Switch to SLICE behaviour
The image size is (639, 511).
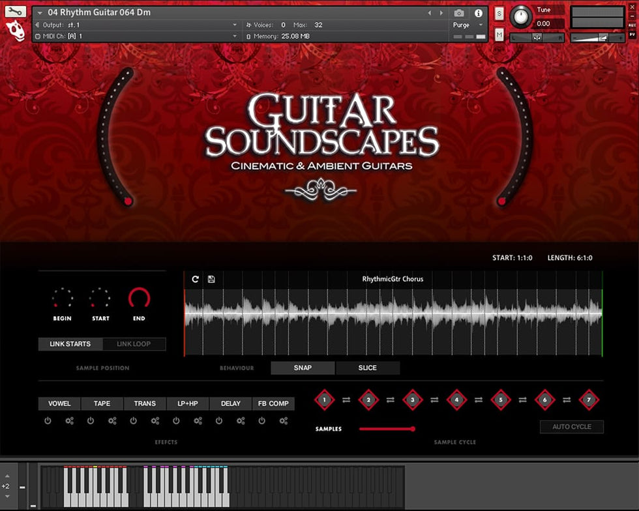368,368
